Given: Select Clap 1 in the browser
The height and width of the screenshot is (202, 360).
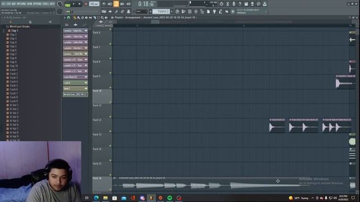Looking at the screenshot, I should pyautogui.click(x=14, y=30).
